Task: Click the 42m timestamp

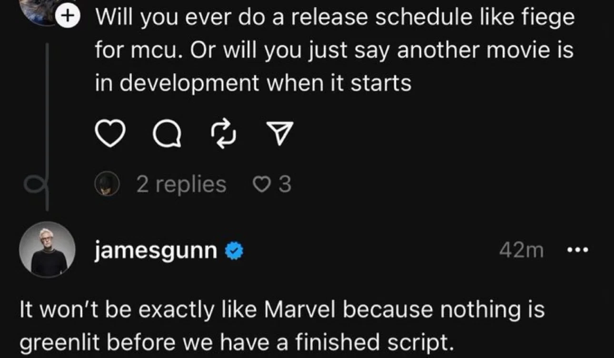Action: pos(521,250)
